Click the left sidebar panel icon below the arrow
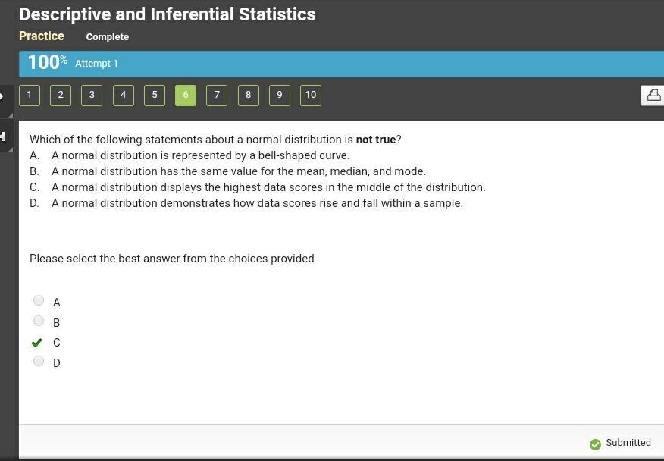664x461 pixels. [2, 136]
